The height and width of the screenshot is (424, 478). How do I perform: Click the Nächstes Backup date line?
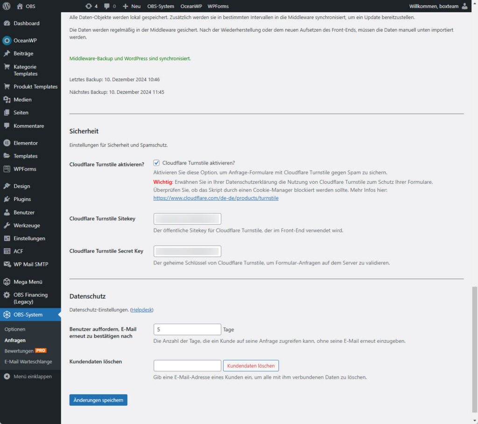click(117, 92)
